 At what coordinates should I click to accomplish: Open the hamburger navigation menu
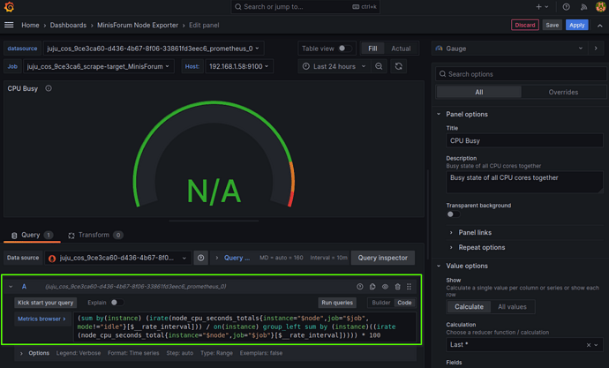9,25
